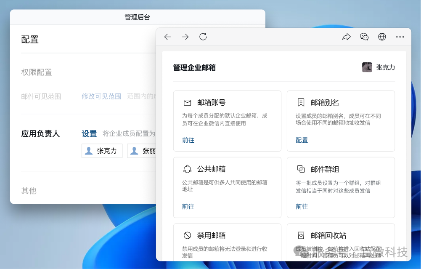Click the feedback cloud icon
421x269 pixels.
[364, 37]
